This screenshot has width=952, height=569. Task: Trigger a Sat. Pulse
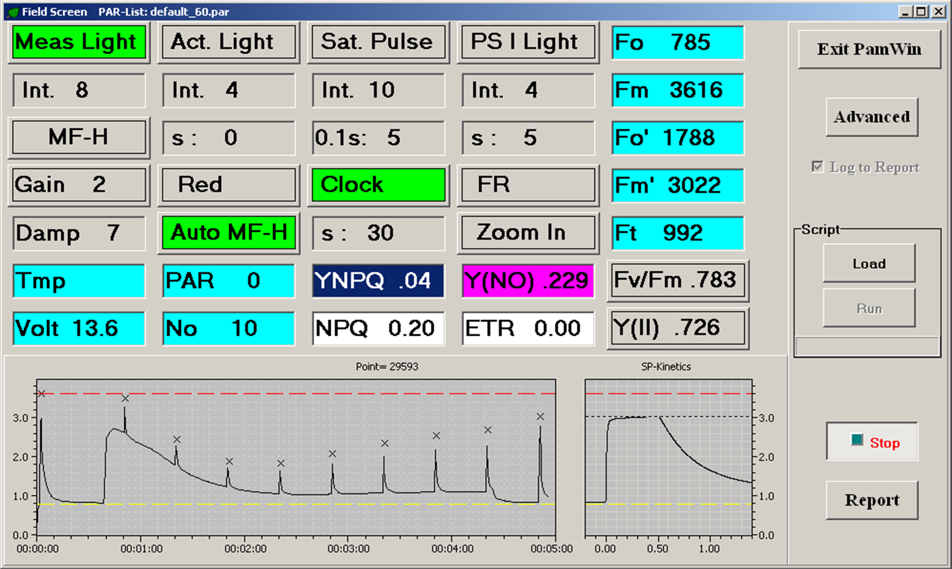(378, 43)
